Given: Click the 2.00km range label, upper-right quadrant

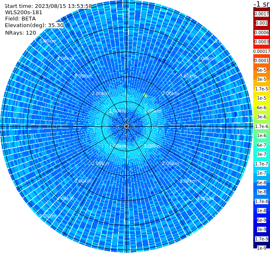Looking at the screenshot, I should (x=170, y=93).
